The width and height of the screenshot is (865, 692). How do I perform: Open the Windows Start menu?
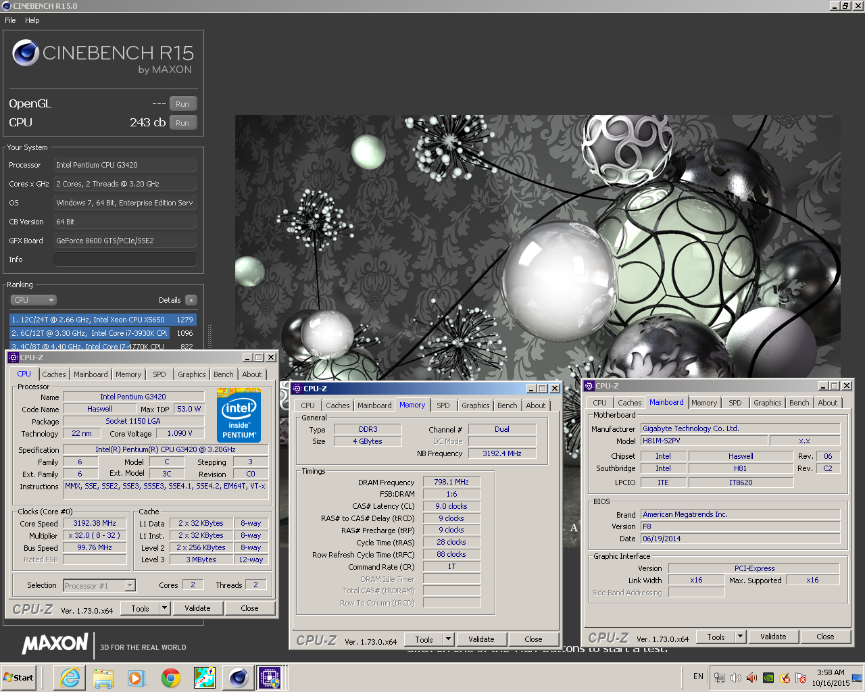click(19, 677)
